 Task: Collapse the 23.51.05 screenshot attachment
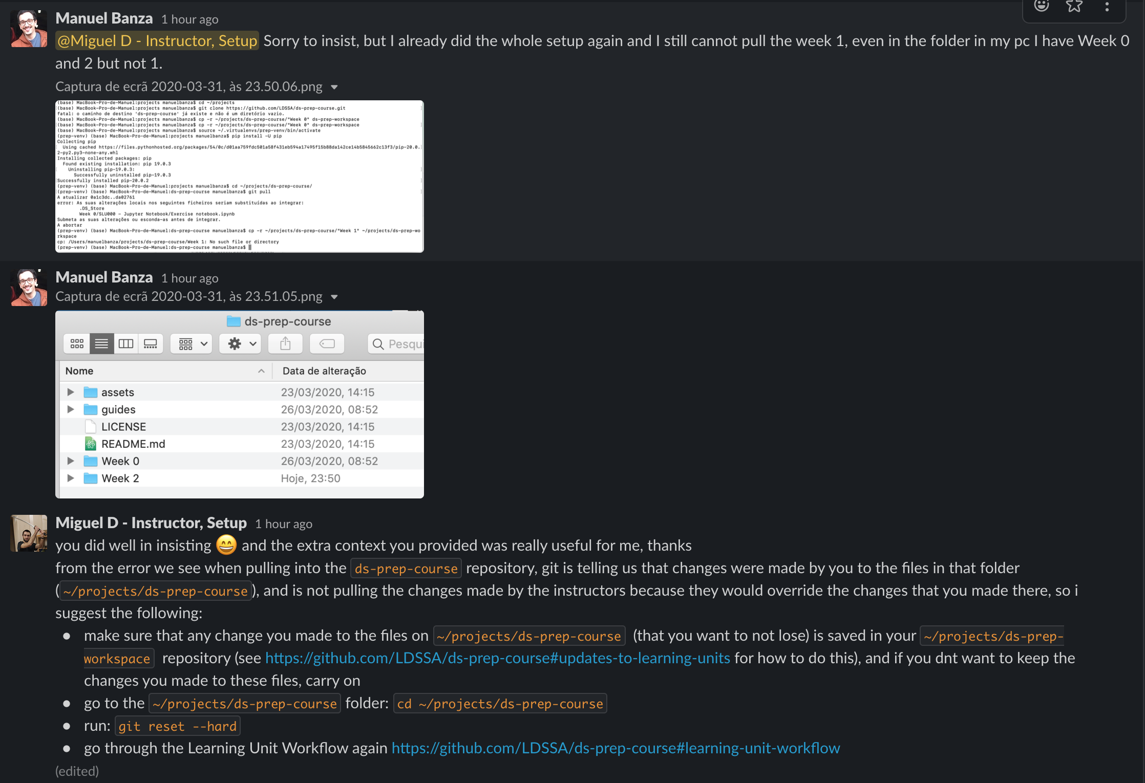coord(334,297)
